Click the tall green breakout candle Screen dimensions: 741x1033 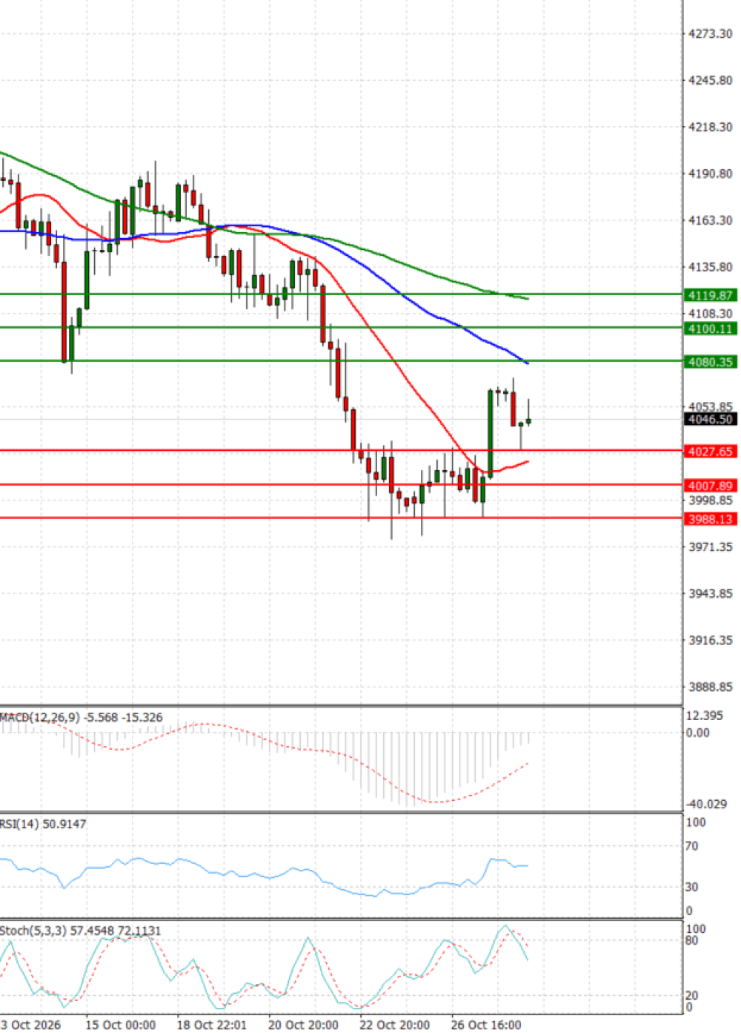point(491,433)
